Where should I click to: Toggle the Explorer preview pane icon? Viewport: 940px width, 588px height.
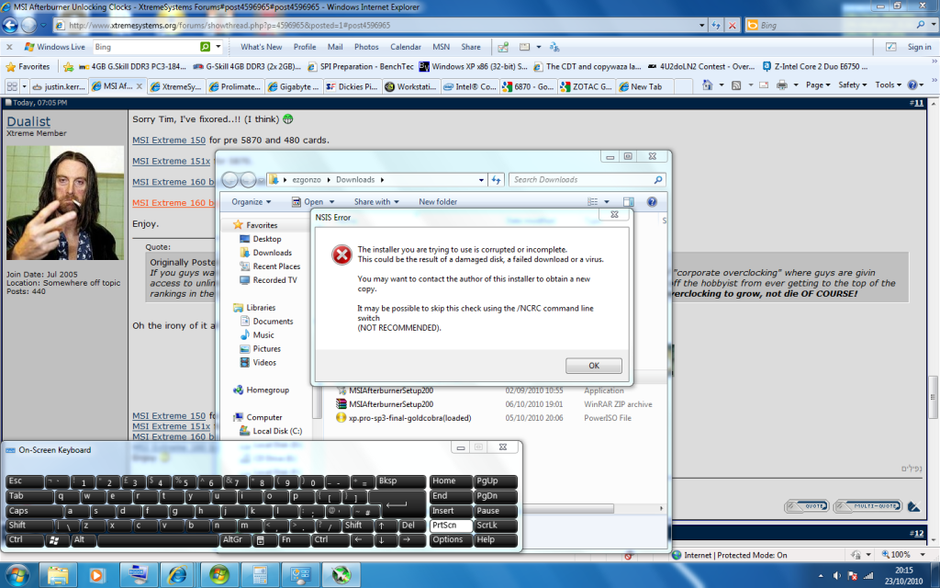(x=628, y=201)
